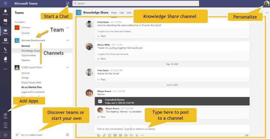The image size is (270, 139).
Task: Switch to the Files tab
Action: point(122,13)
